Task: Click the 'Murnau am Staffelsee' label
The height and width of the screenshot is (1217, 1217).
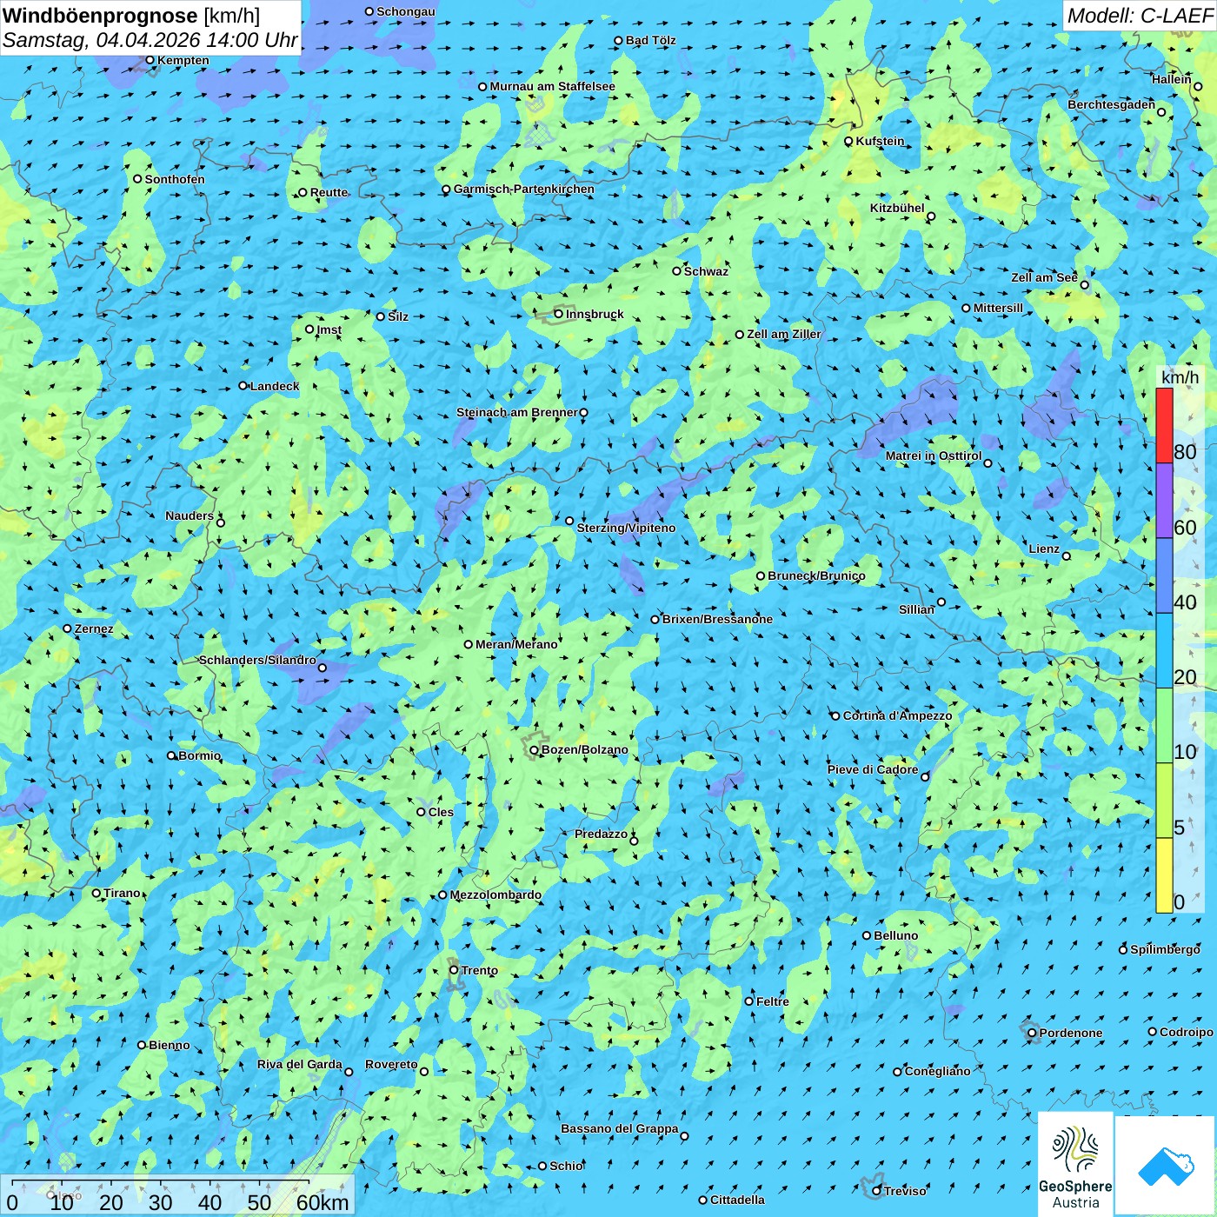Action: tap(553, 86)
